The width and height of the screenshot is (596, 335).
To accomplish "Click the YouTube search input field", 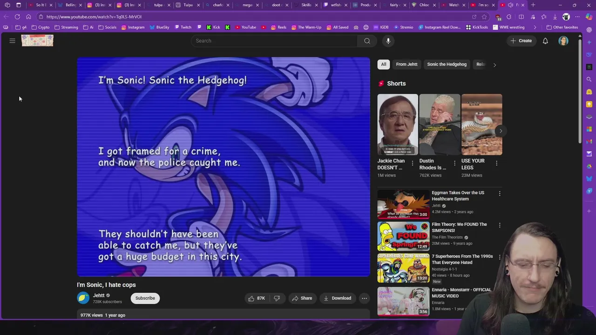I will [275, 41].
